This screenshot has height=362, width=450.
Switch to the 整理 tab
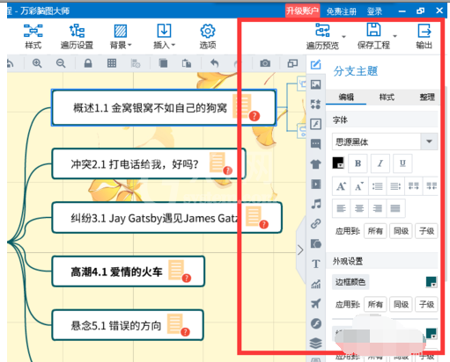click(427, 97)
